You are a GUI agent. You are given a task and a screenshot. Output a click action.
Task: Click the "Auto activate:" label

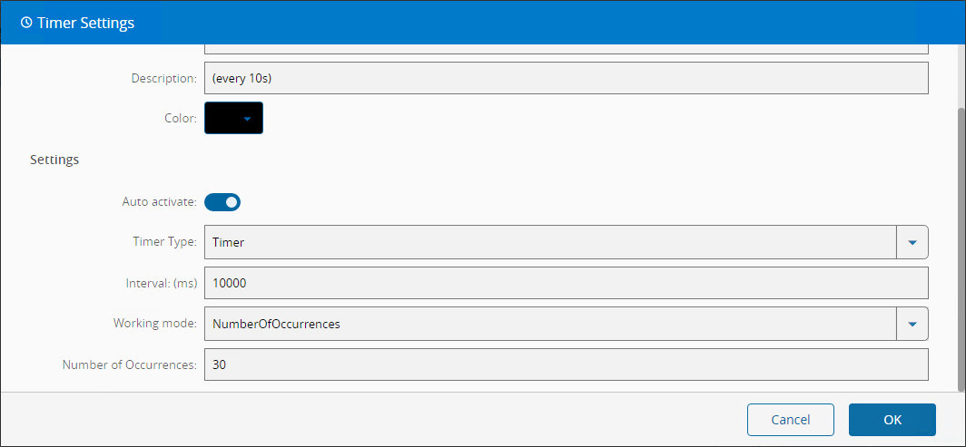(x=159, y=201)
